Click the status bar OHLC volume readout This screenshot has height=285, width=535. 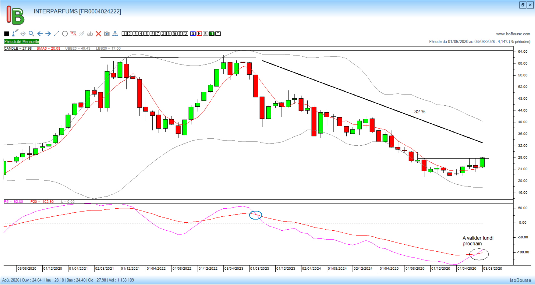(68, 280)
